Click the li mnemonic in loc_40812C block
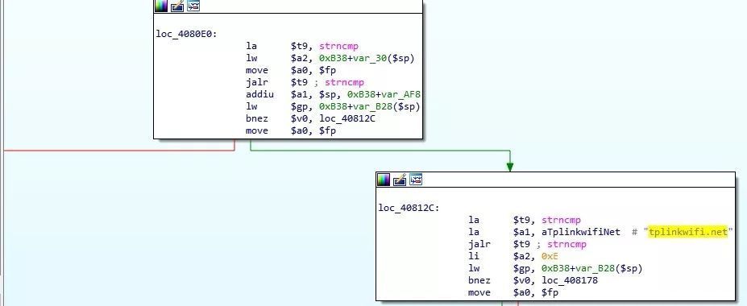 pos(474,257)
